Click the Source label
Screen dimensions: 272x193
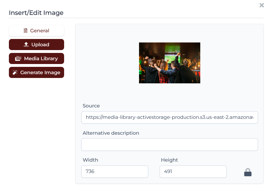click(91, 106)
